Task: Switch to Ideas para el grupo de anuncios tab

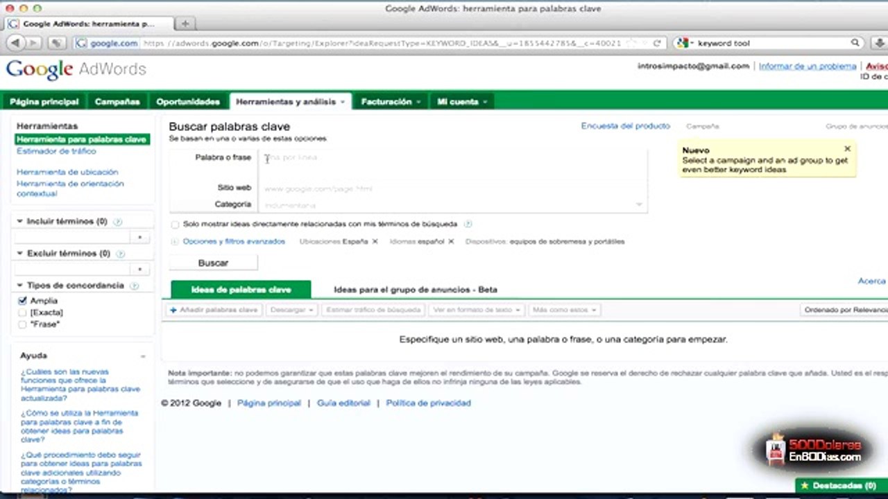Action: pos(416,290)
